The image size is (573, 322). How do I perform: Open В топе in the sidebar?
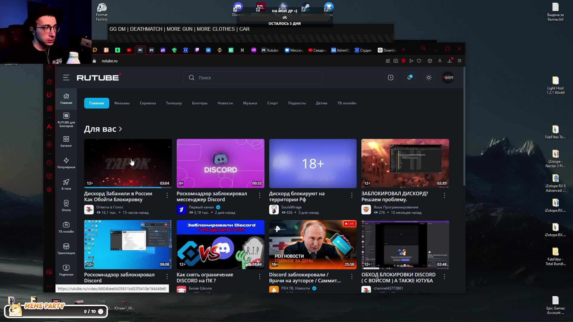(x=66, y=185)
